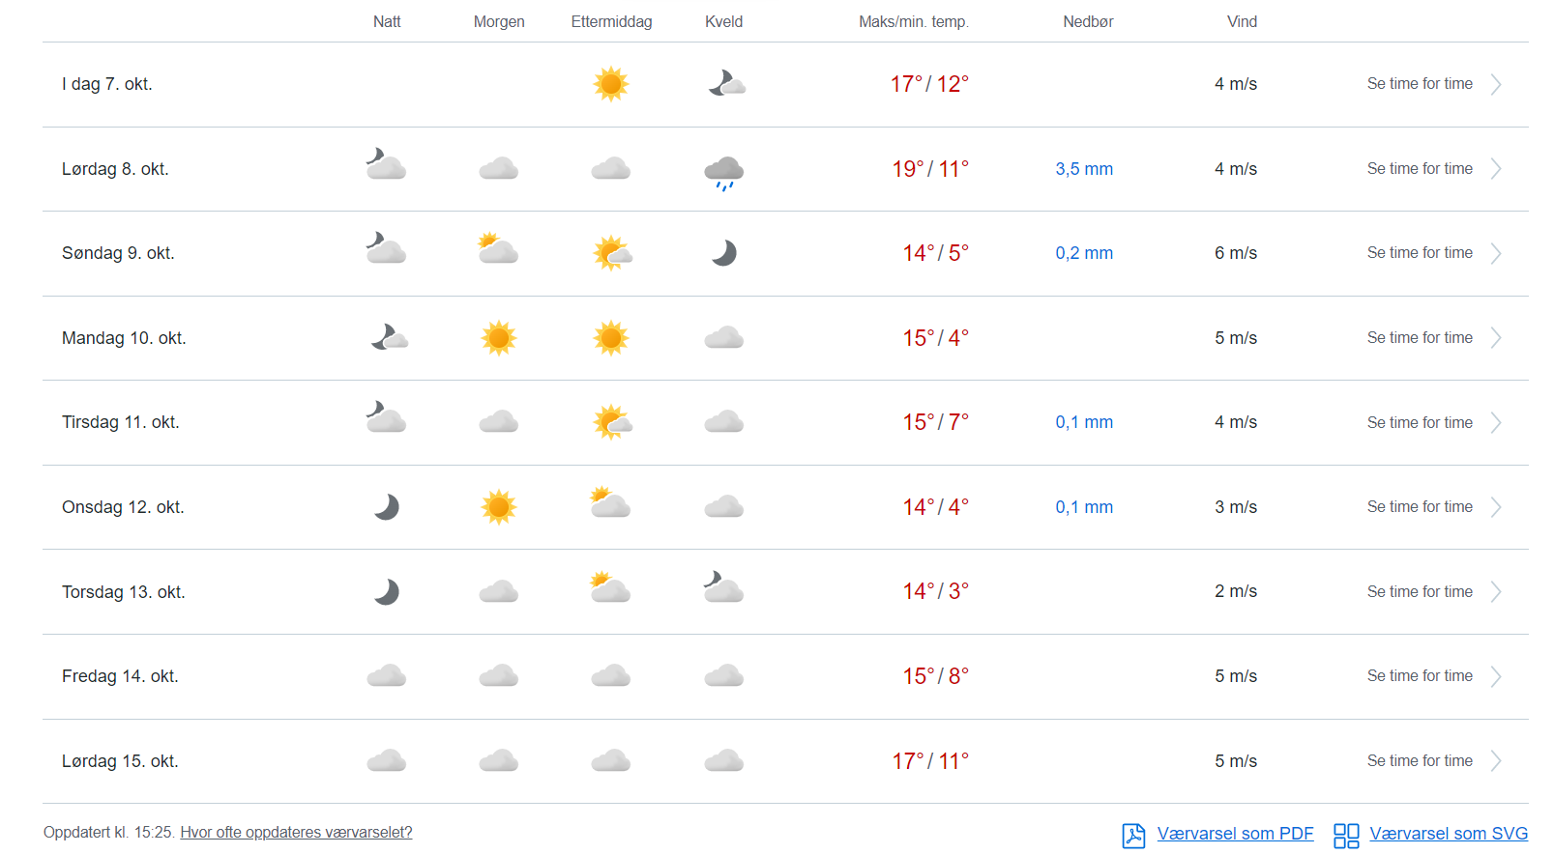Click the sunny icon for today's afternoon
1554x854 pixels.
(610, 84)
